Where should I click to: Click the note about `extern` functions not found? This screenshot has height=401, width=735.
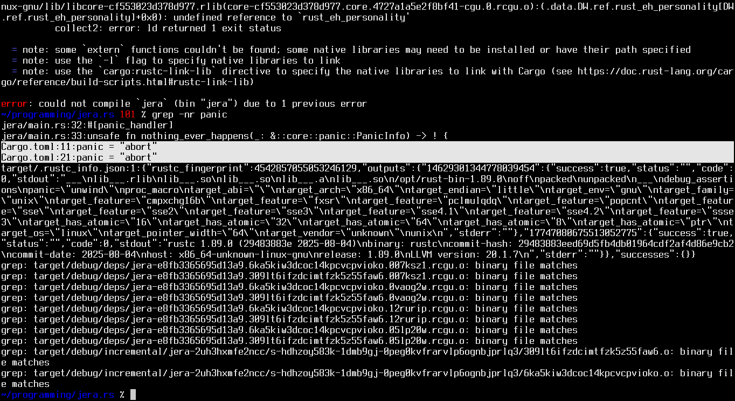coord(351,50)
